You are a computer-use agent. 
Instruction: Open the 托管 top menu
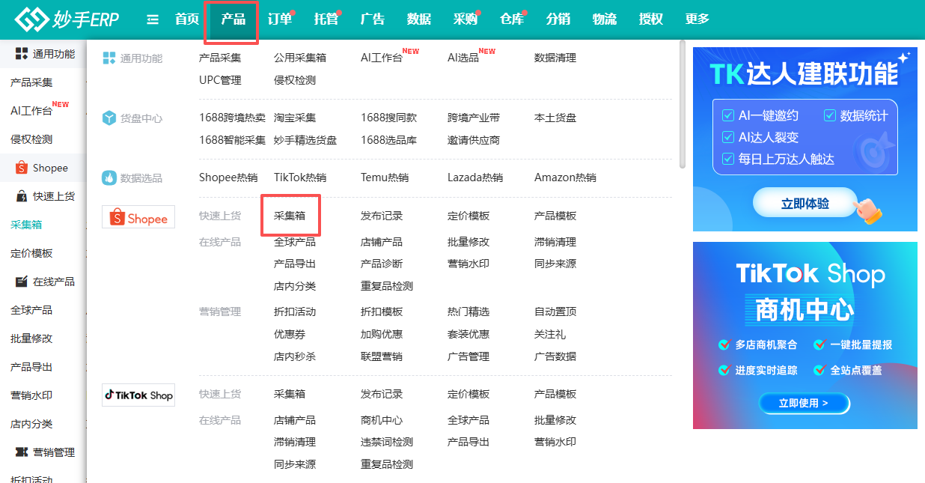[x=326, y=19]
